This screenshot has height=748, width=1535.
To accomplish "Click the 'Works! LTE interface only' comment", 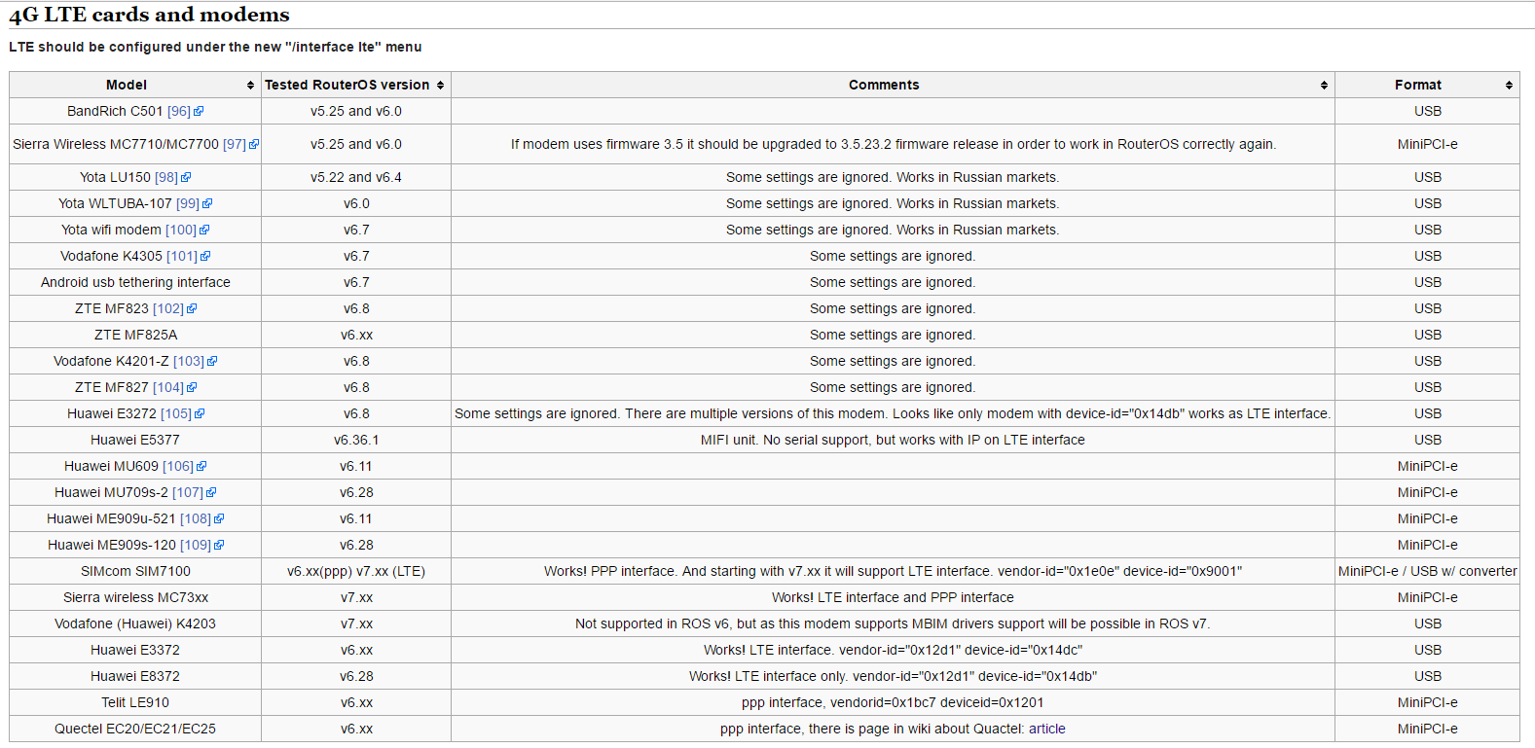I will point(894,676).
